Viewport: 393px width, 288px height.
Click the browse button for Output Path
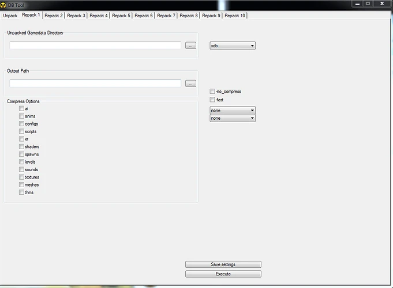(190, 84)
